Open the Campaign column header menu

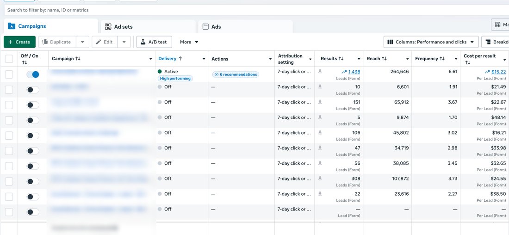151,59
